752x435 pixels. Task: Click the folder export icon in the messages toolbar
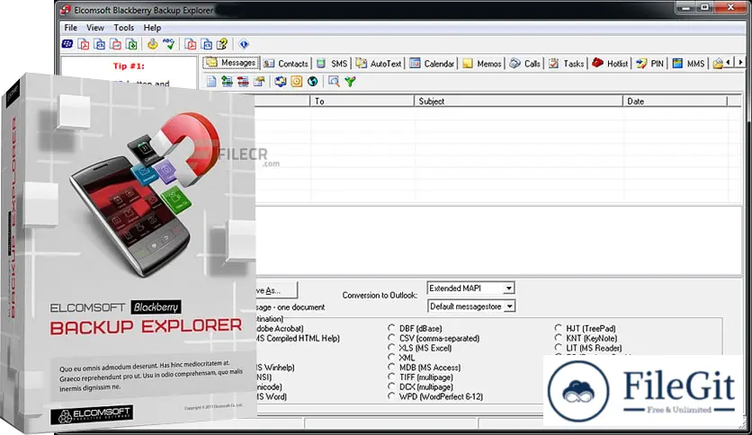259,82
